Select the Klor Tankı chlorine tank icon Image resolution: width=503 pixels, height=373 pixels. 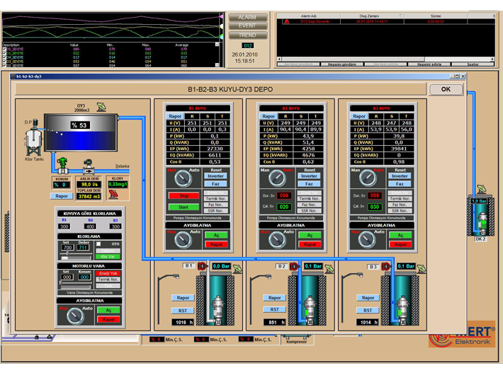click(x=33, y=138)
